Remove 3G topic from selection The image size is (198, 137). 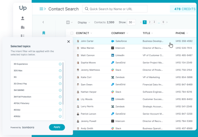pos(60,77)
